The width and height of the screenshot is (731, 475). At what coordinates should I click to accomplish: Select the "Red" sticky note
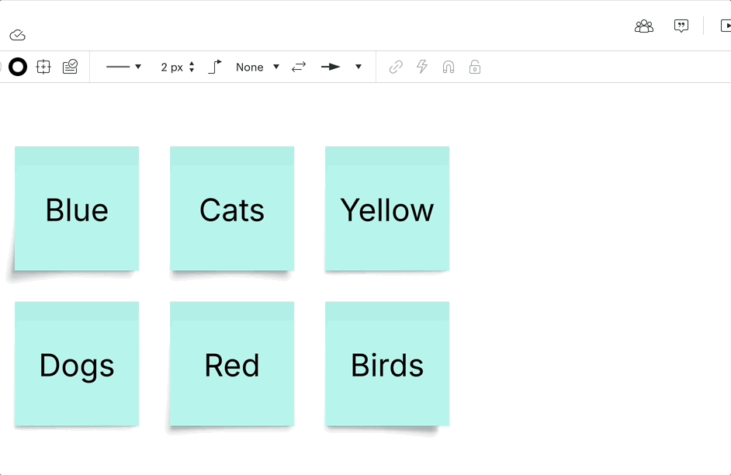(x=231, y=364)
